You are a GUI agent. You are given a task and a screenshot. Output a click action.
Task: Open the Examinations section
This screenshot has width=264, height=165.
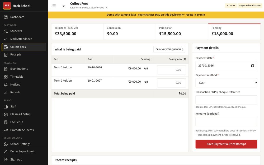(x=24, y=69)
